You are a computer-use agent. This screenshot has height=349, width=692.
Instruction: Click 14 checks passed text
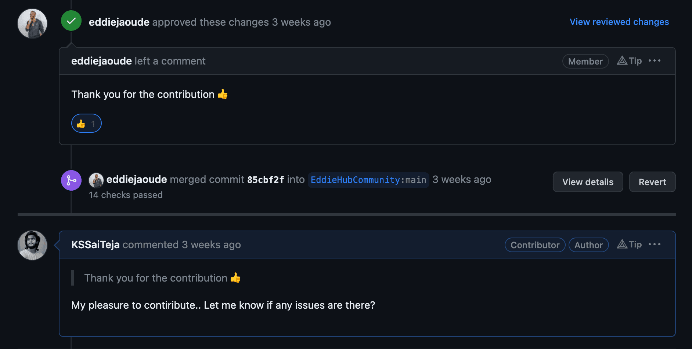tap(126, 195)
